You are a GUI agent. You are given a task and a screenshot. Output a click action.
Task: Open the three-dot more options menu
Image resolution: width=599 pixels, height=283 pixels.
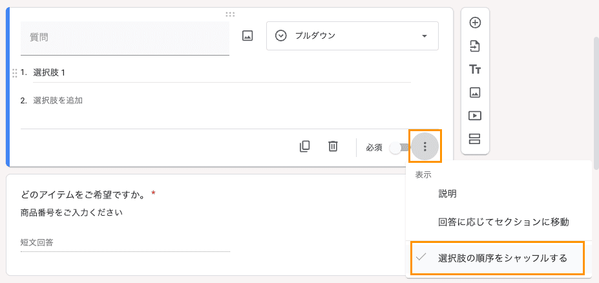click(425, 147)
